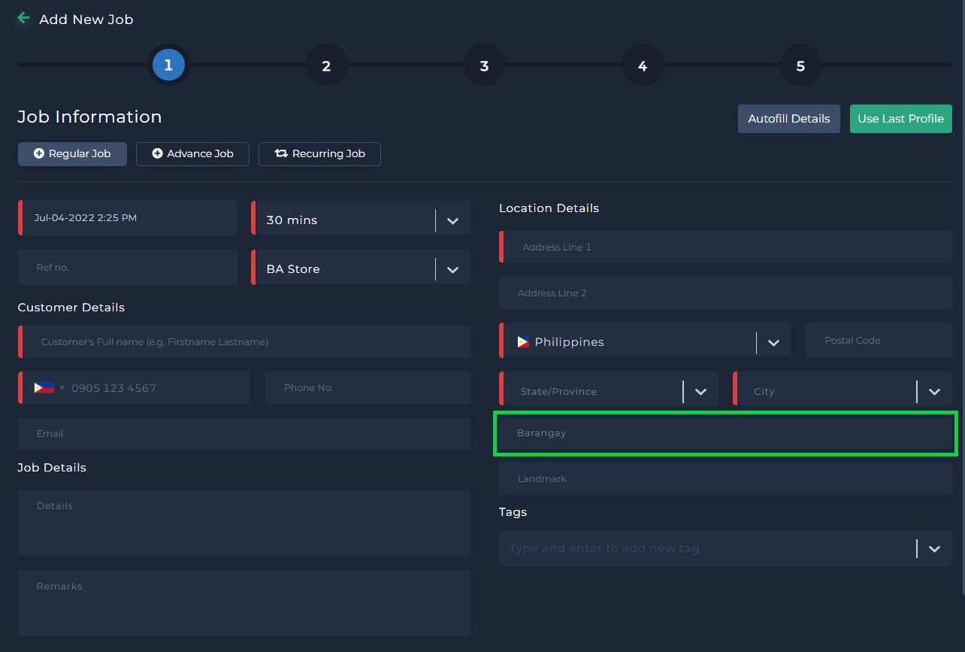Click the Philippines flag in phone field
The width and height of the screenshot is (965, 652).
pyautogui.click(x=44, y=388)
